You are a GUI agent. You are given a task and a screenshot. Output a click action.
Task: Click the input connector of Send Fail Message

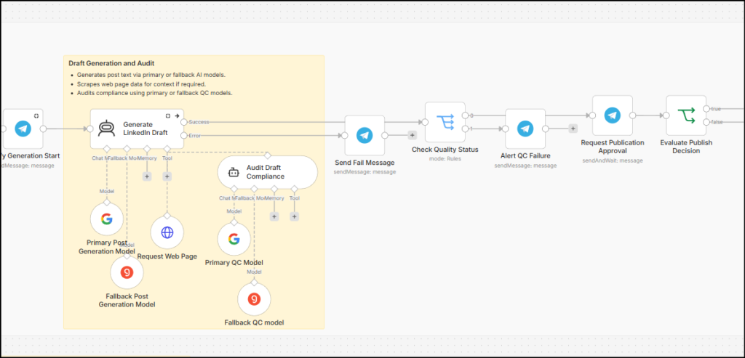point(345,135)
